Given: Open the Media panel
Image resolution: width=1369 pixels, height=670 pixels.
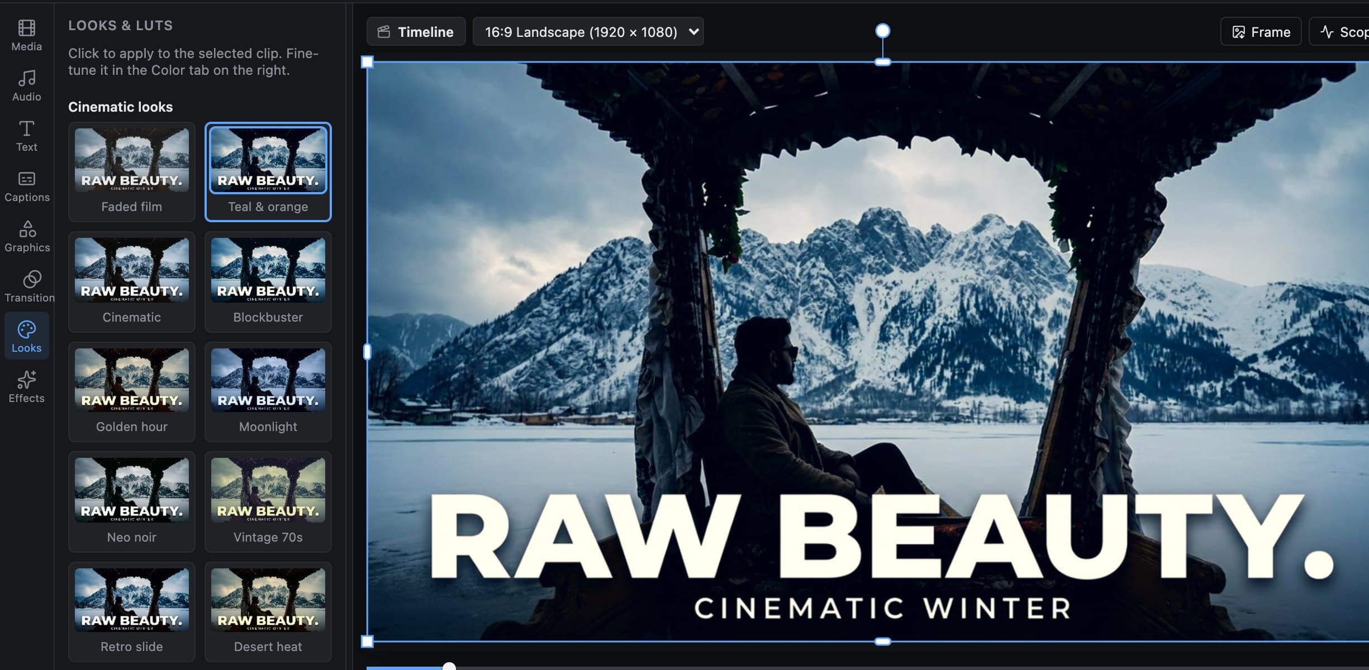Looking at the screenshot, I should (x=26, y=35).
